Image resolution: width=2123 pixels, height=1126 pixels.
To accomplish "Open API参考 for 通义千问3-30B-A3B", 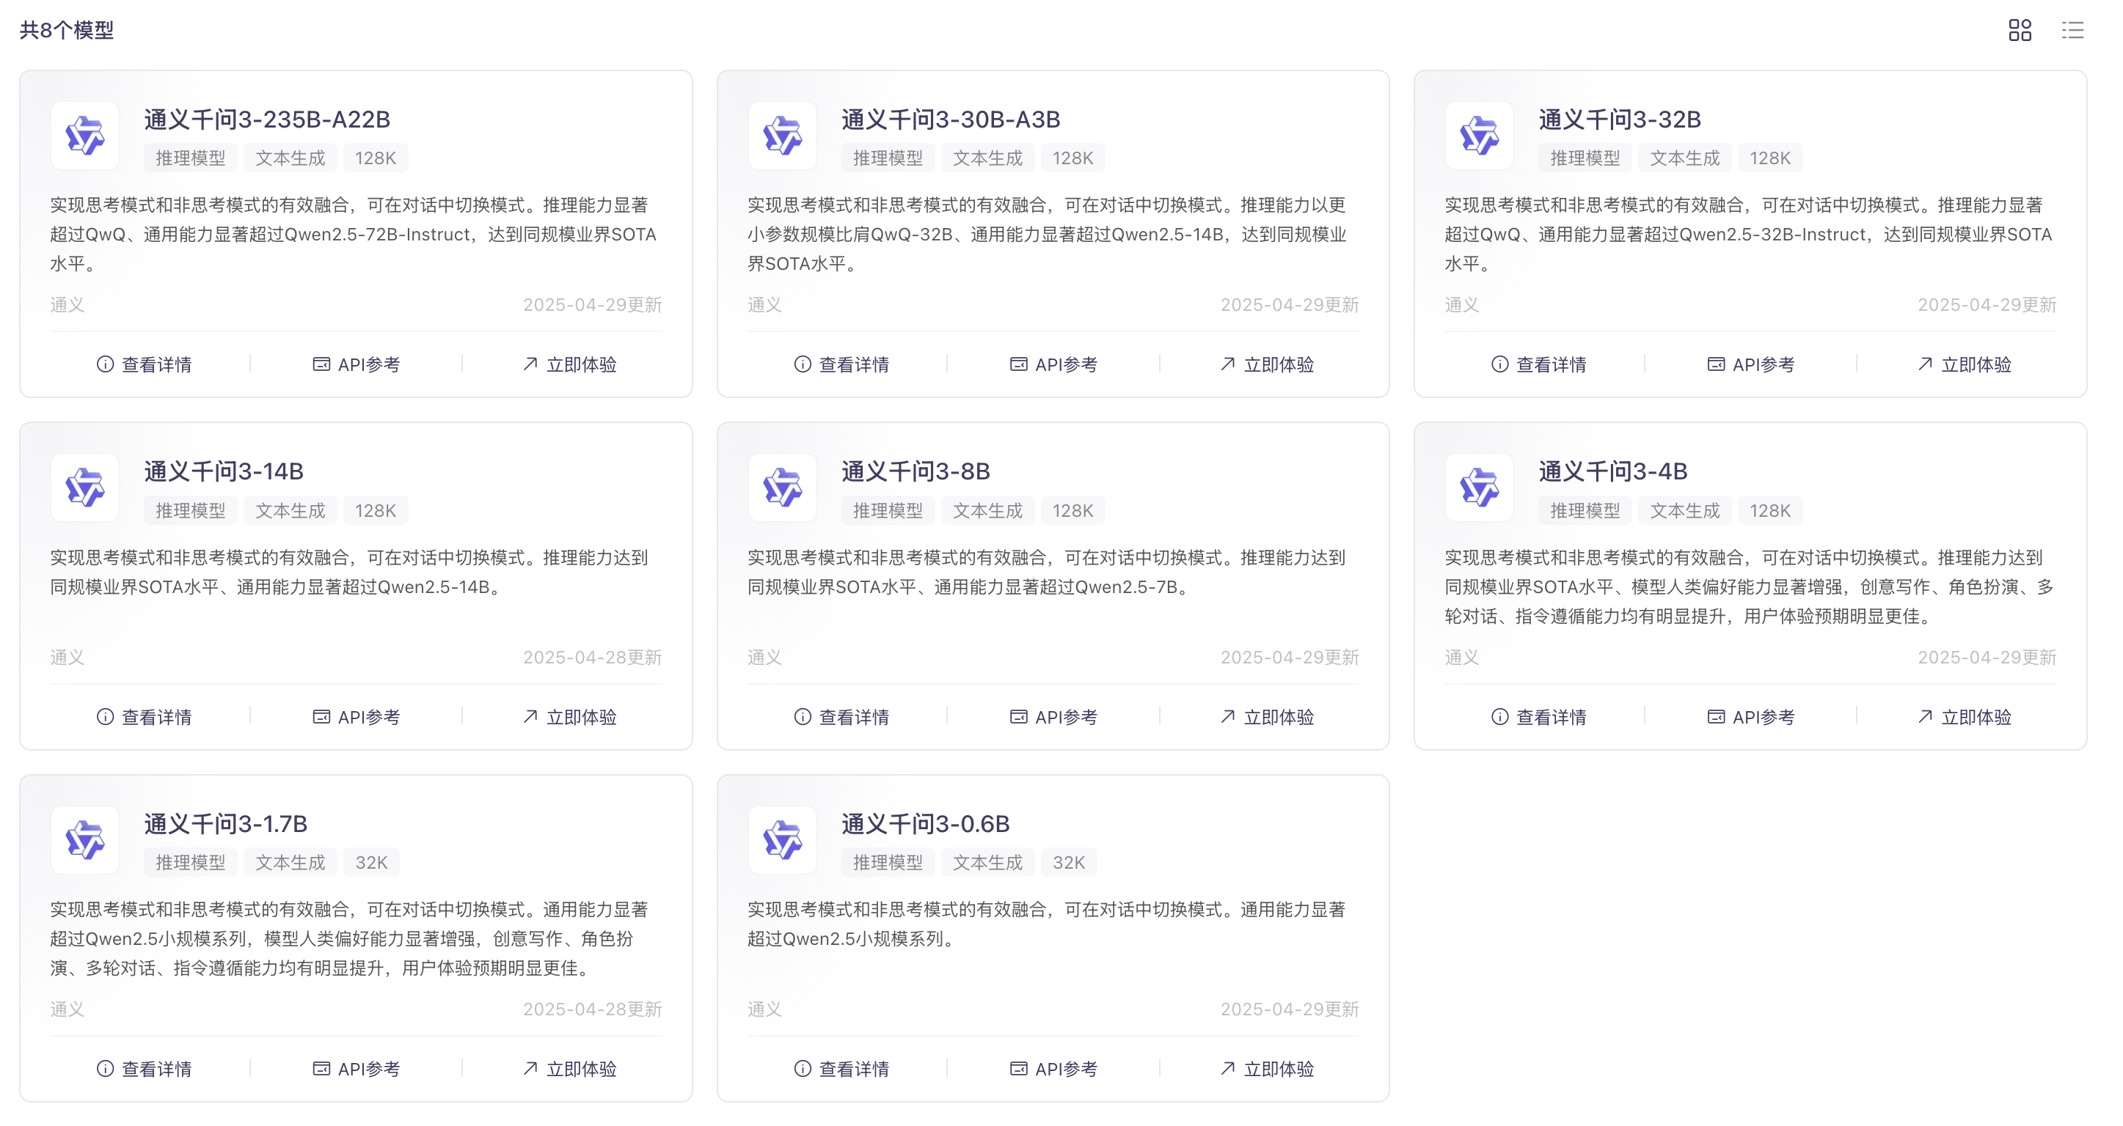I will pos(1053,364).
